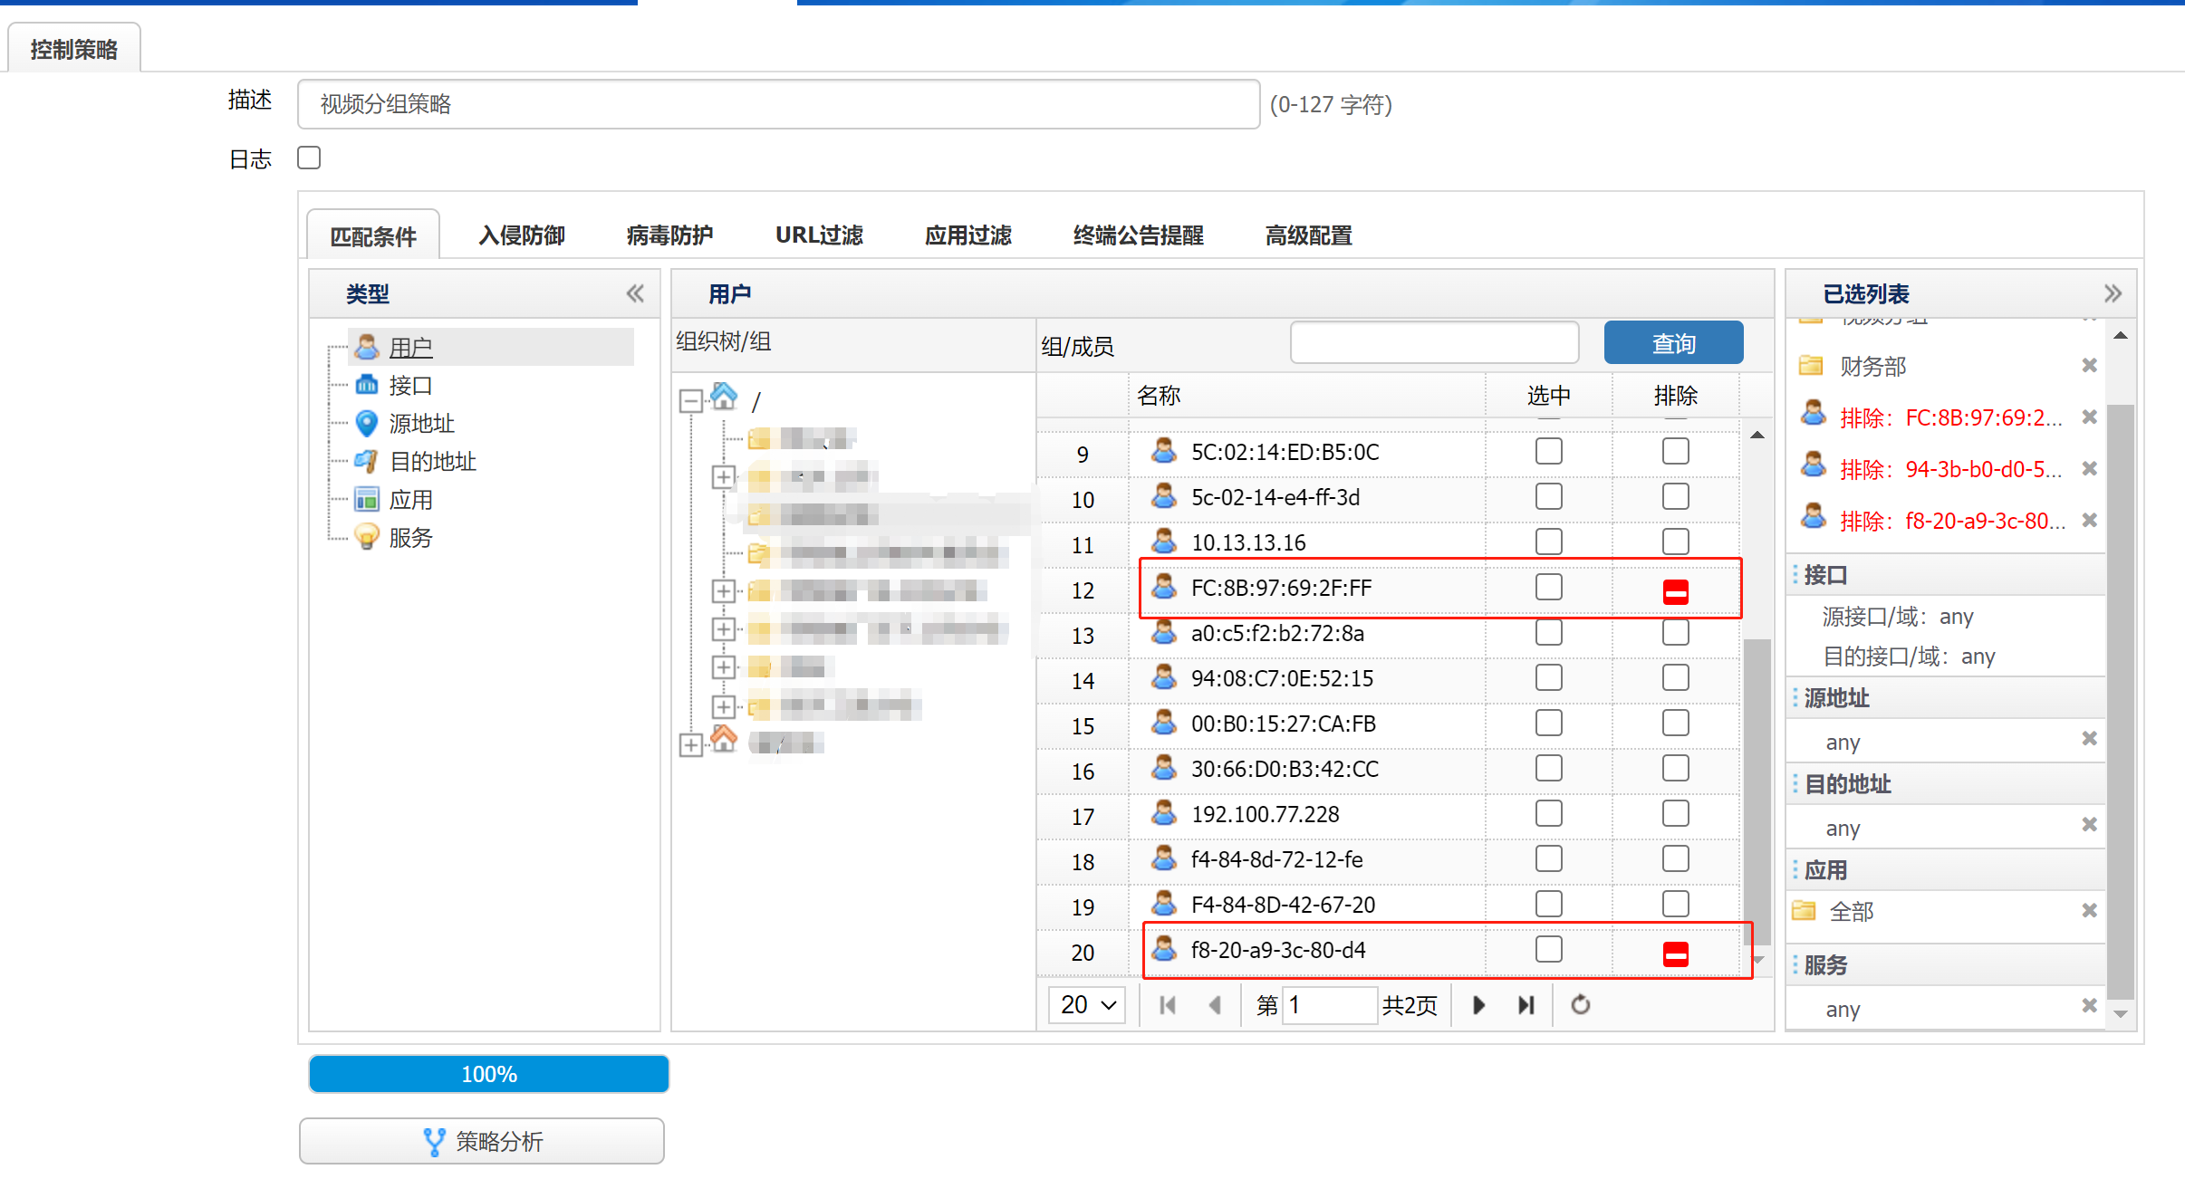The image size is (2185, 1179).
Task: Collapse the root / organization tree node
Action: click(x=690, y=400)
